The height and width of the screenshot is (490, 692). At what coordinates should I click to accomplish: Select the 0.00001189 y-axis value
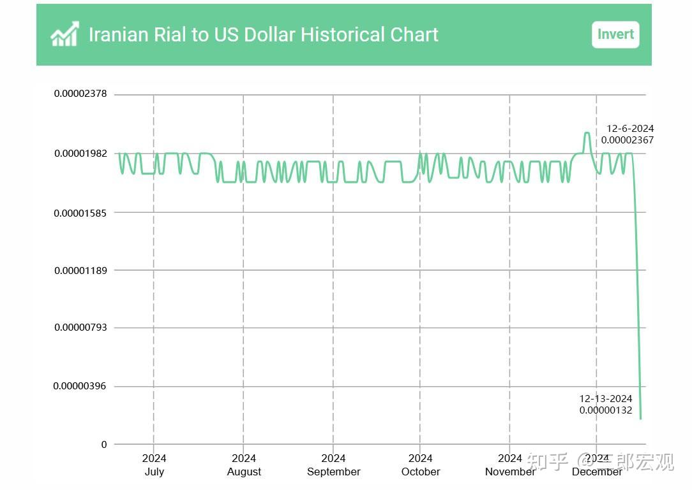pos(80,270)
